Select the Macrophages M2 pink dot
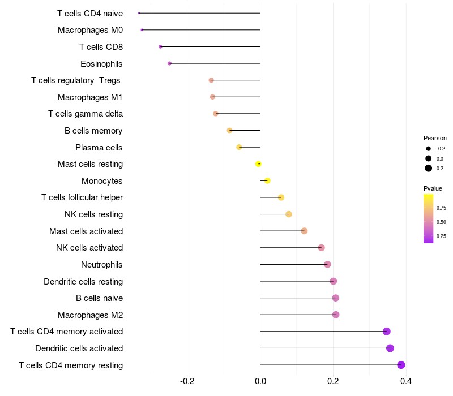The height and width of the screenshot is (396, 453). click(x=336, y=315)
